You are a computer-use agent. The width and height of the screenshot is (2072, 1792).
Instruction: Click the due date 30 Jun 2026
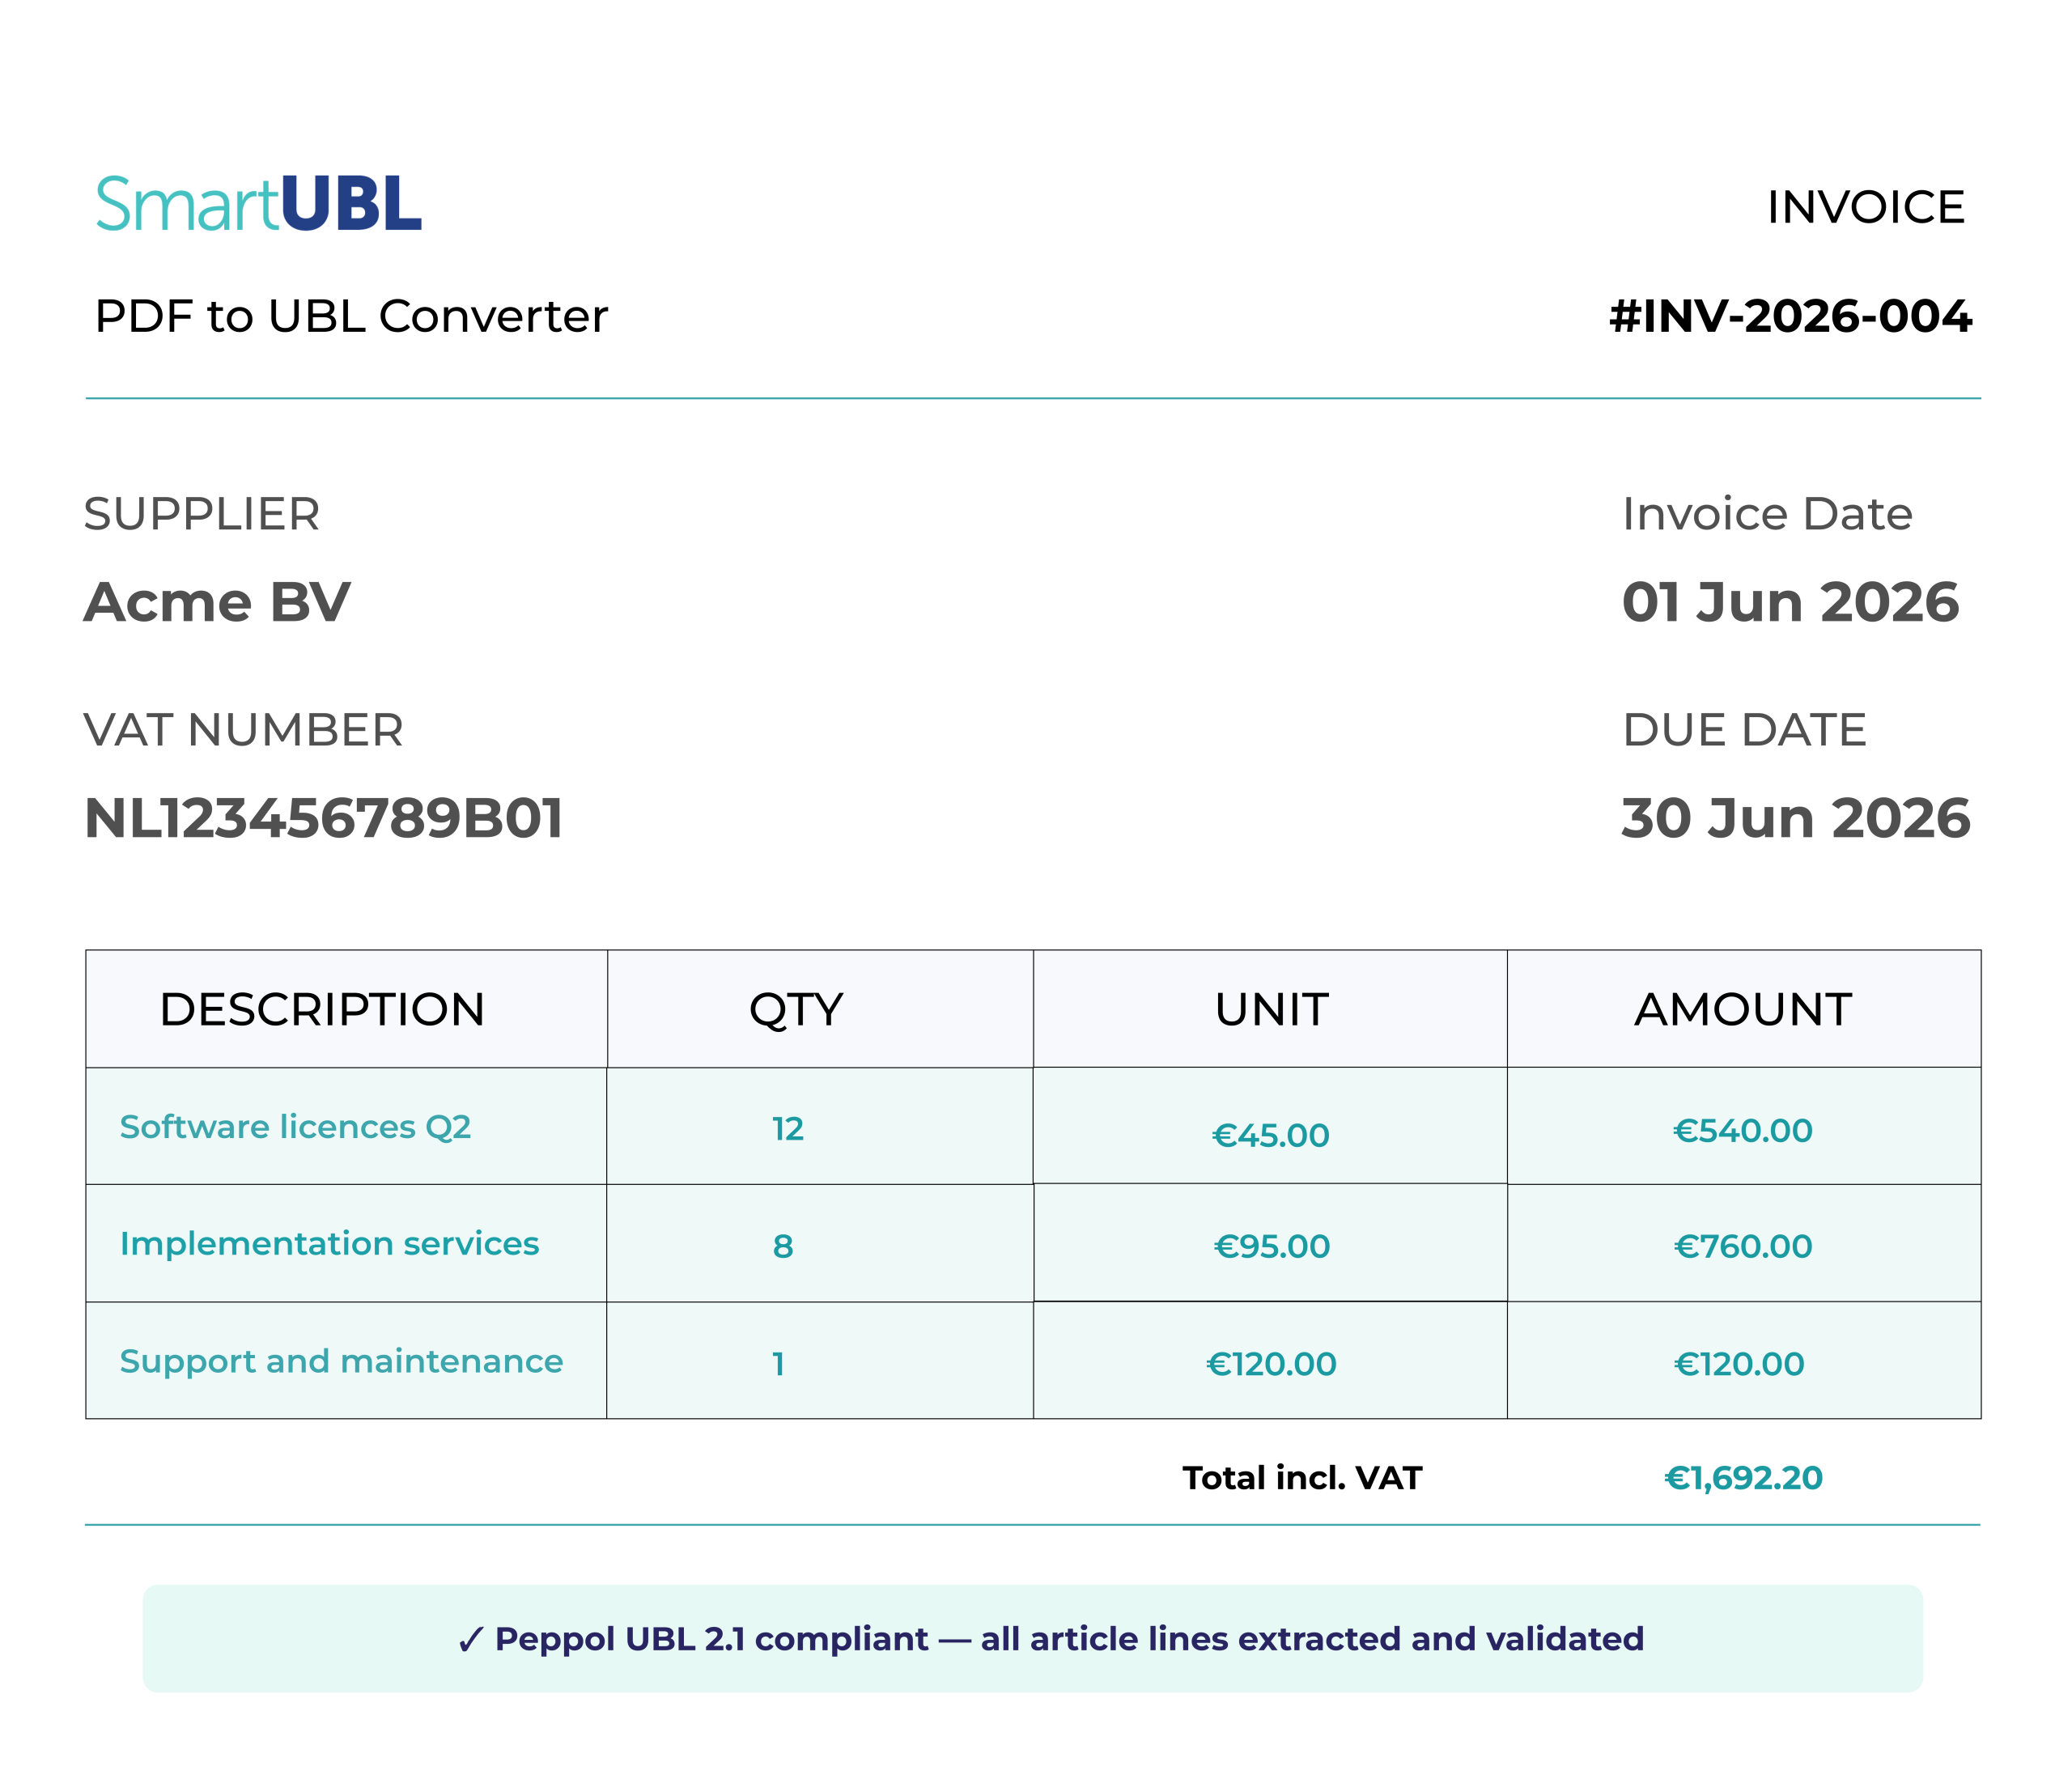coord(1796,818)
